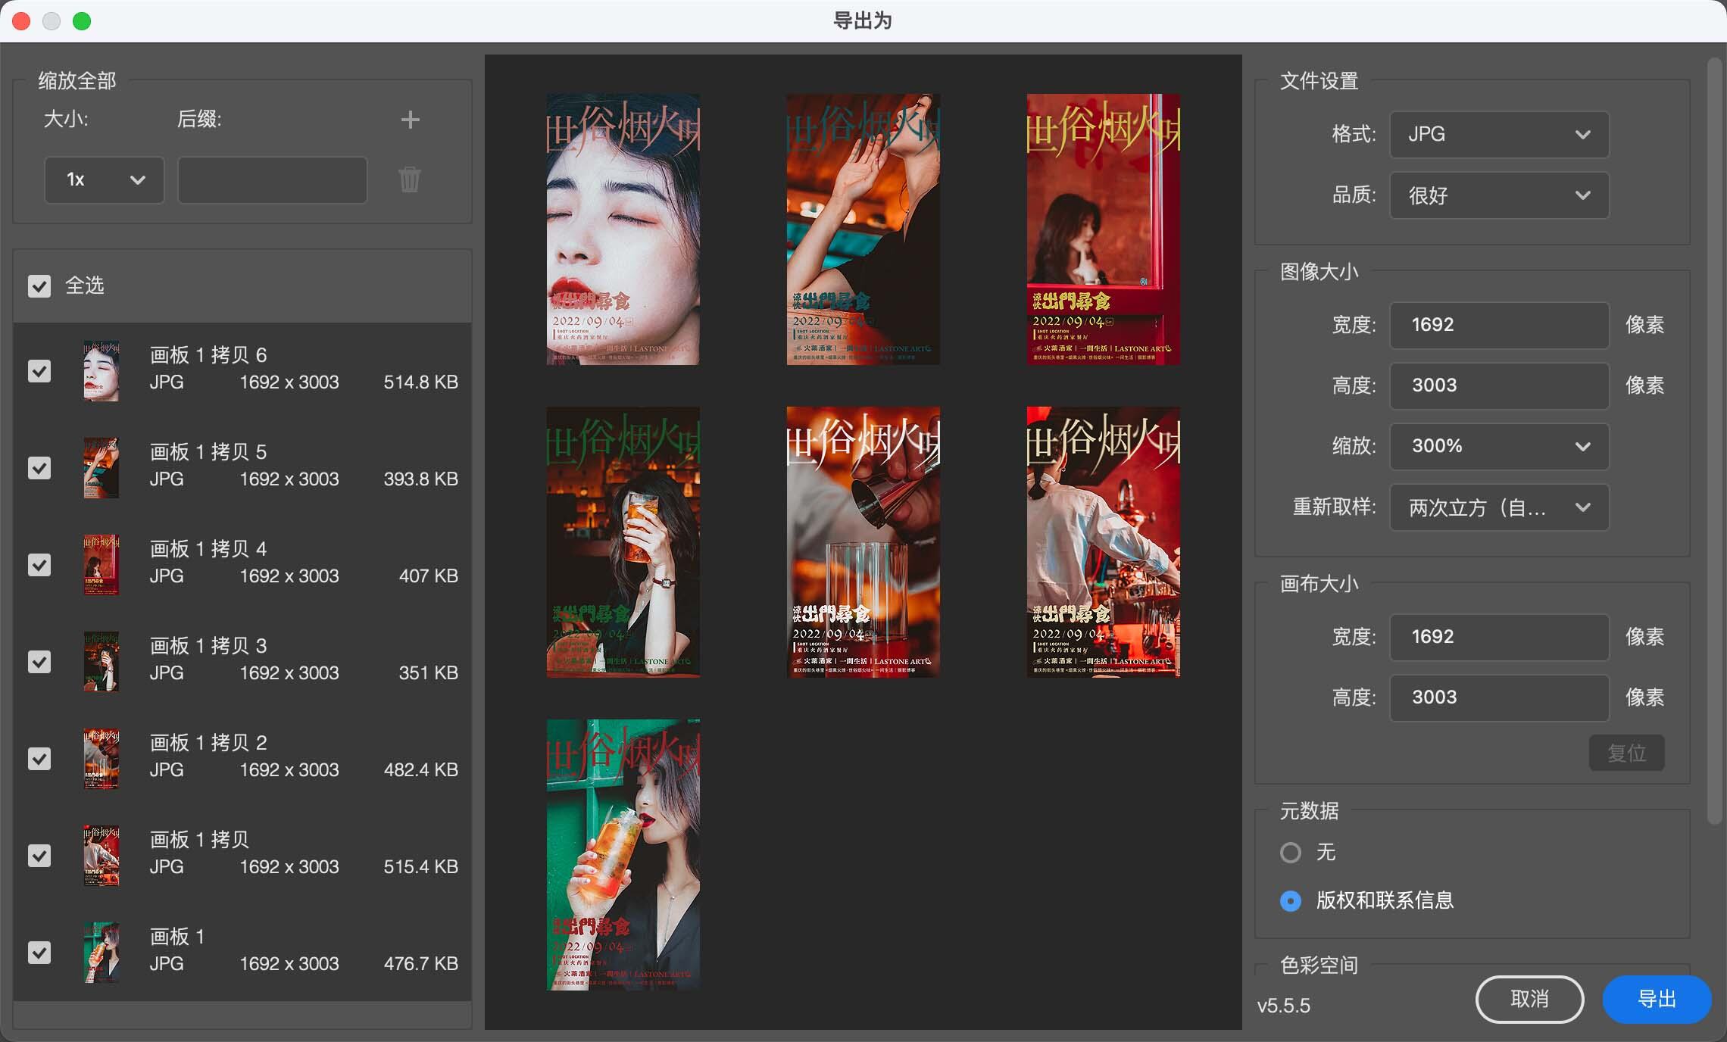The height and width of the screenshot is (1042, 1727).
Task: Select the 无 metadata radio option
Action: (1291, 853)
